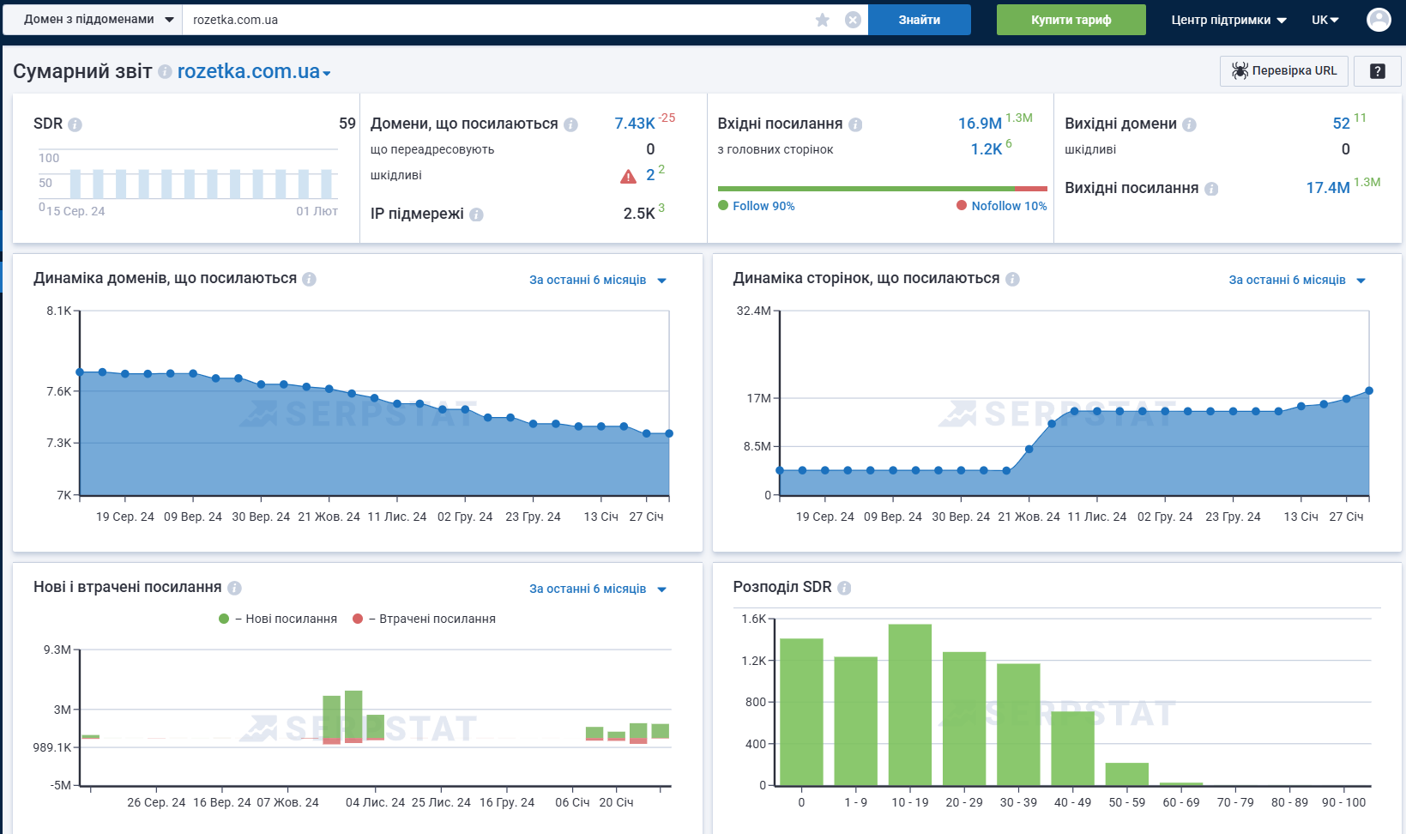Click info icon by Динаміка доменів, що посилаються
This screenshot has width=1406, height=834.
pos(309,279)
